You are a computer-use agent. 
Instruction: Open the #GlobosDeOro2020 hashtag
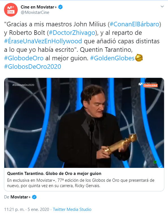point(32,67)
